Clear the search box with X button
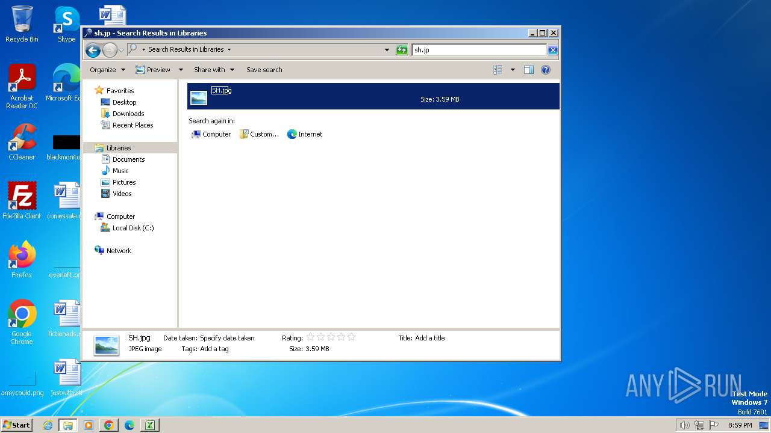 (x=552, y=50)
